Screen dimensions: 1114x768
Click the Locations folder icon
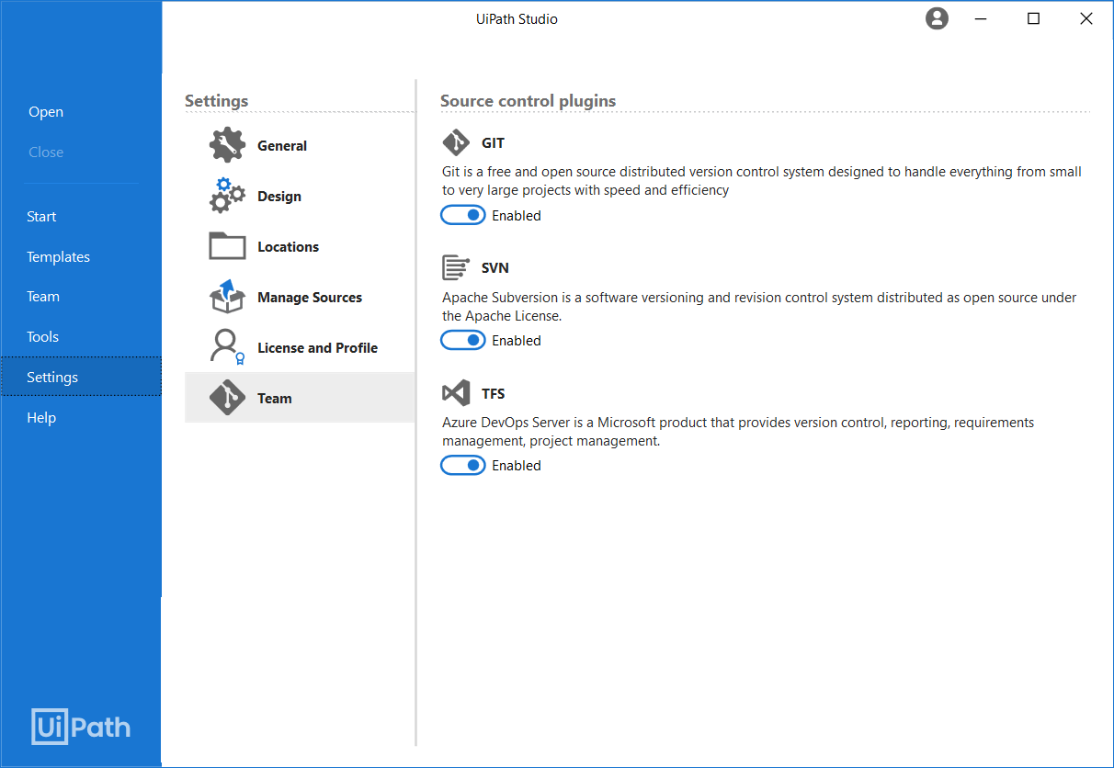coord(227,246)
